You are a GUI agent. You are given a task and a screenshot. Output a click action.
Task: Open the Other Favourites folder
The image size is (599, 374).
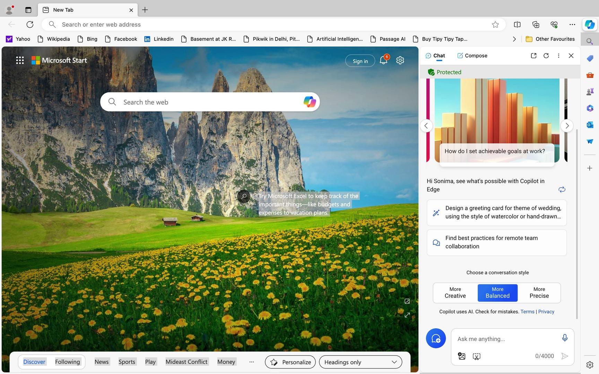[x=550, y=39]
